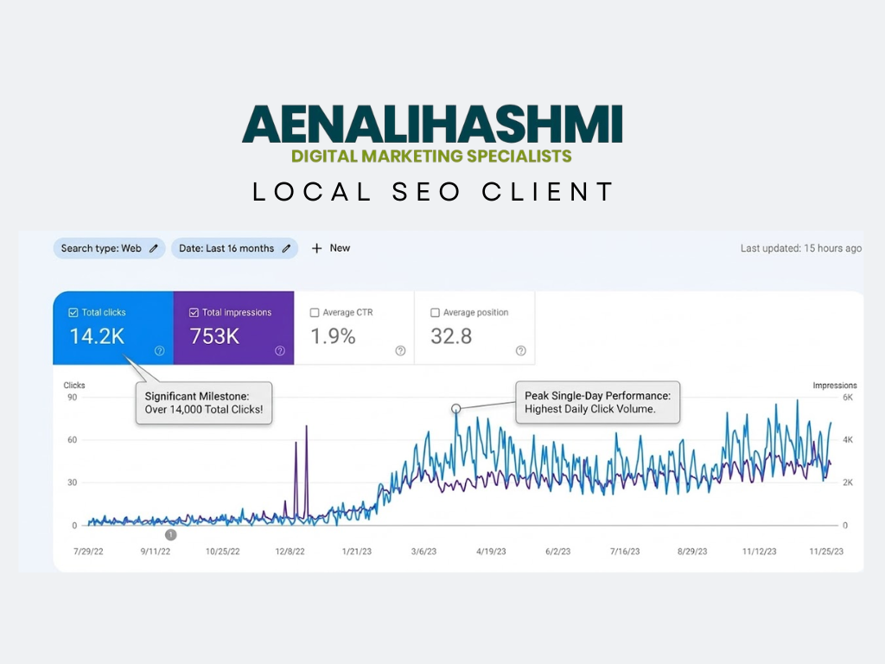Open the 'Date: Last 16 months' filter chip
This screenshot has height=664, width=885.
226,249
